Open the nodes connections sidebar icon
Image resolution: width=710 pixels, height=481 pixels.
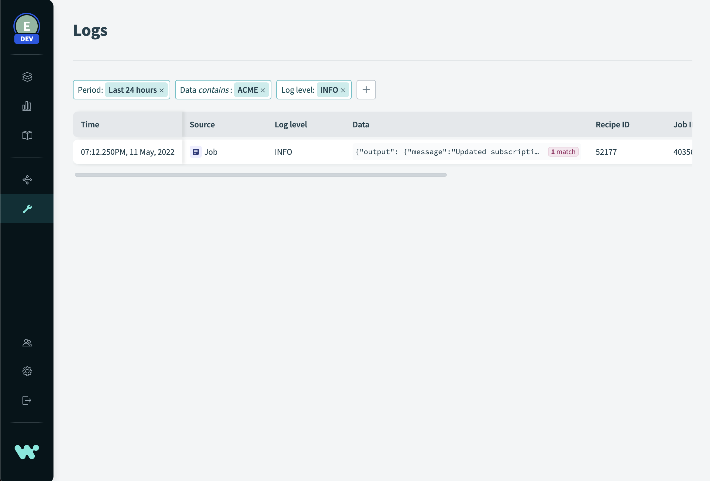(27, 179)
